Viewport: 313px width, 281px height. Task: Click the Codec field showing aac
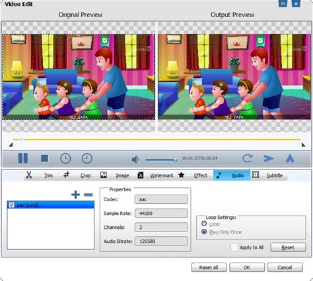161,199
